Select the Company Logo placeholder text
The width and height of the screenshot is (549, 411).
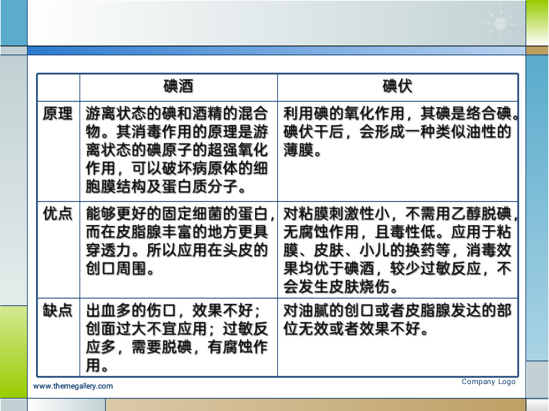[x=488, y=381]
